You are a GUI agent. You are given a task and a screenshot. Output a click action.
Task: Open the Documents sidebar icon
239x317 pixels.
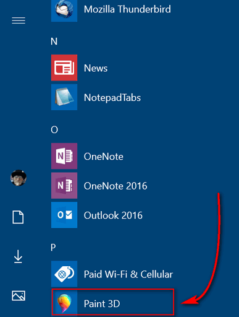tap(18, 217)
